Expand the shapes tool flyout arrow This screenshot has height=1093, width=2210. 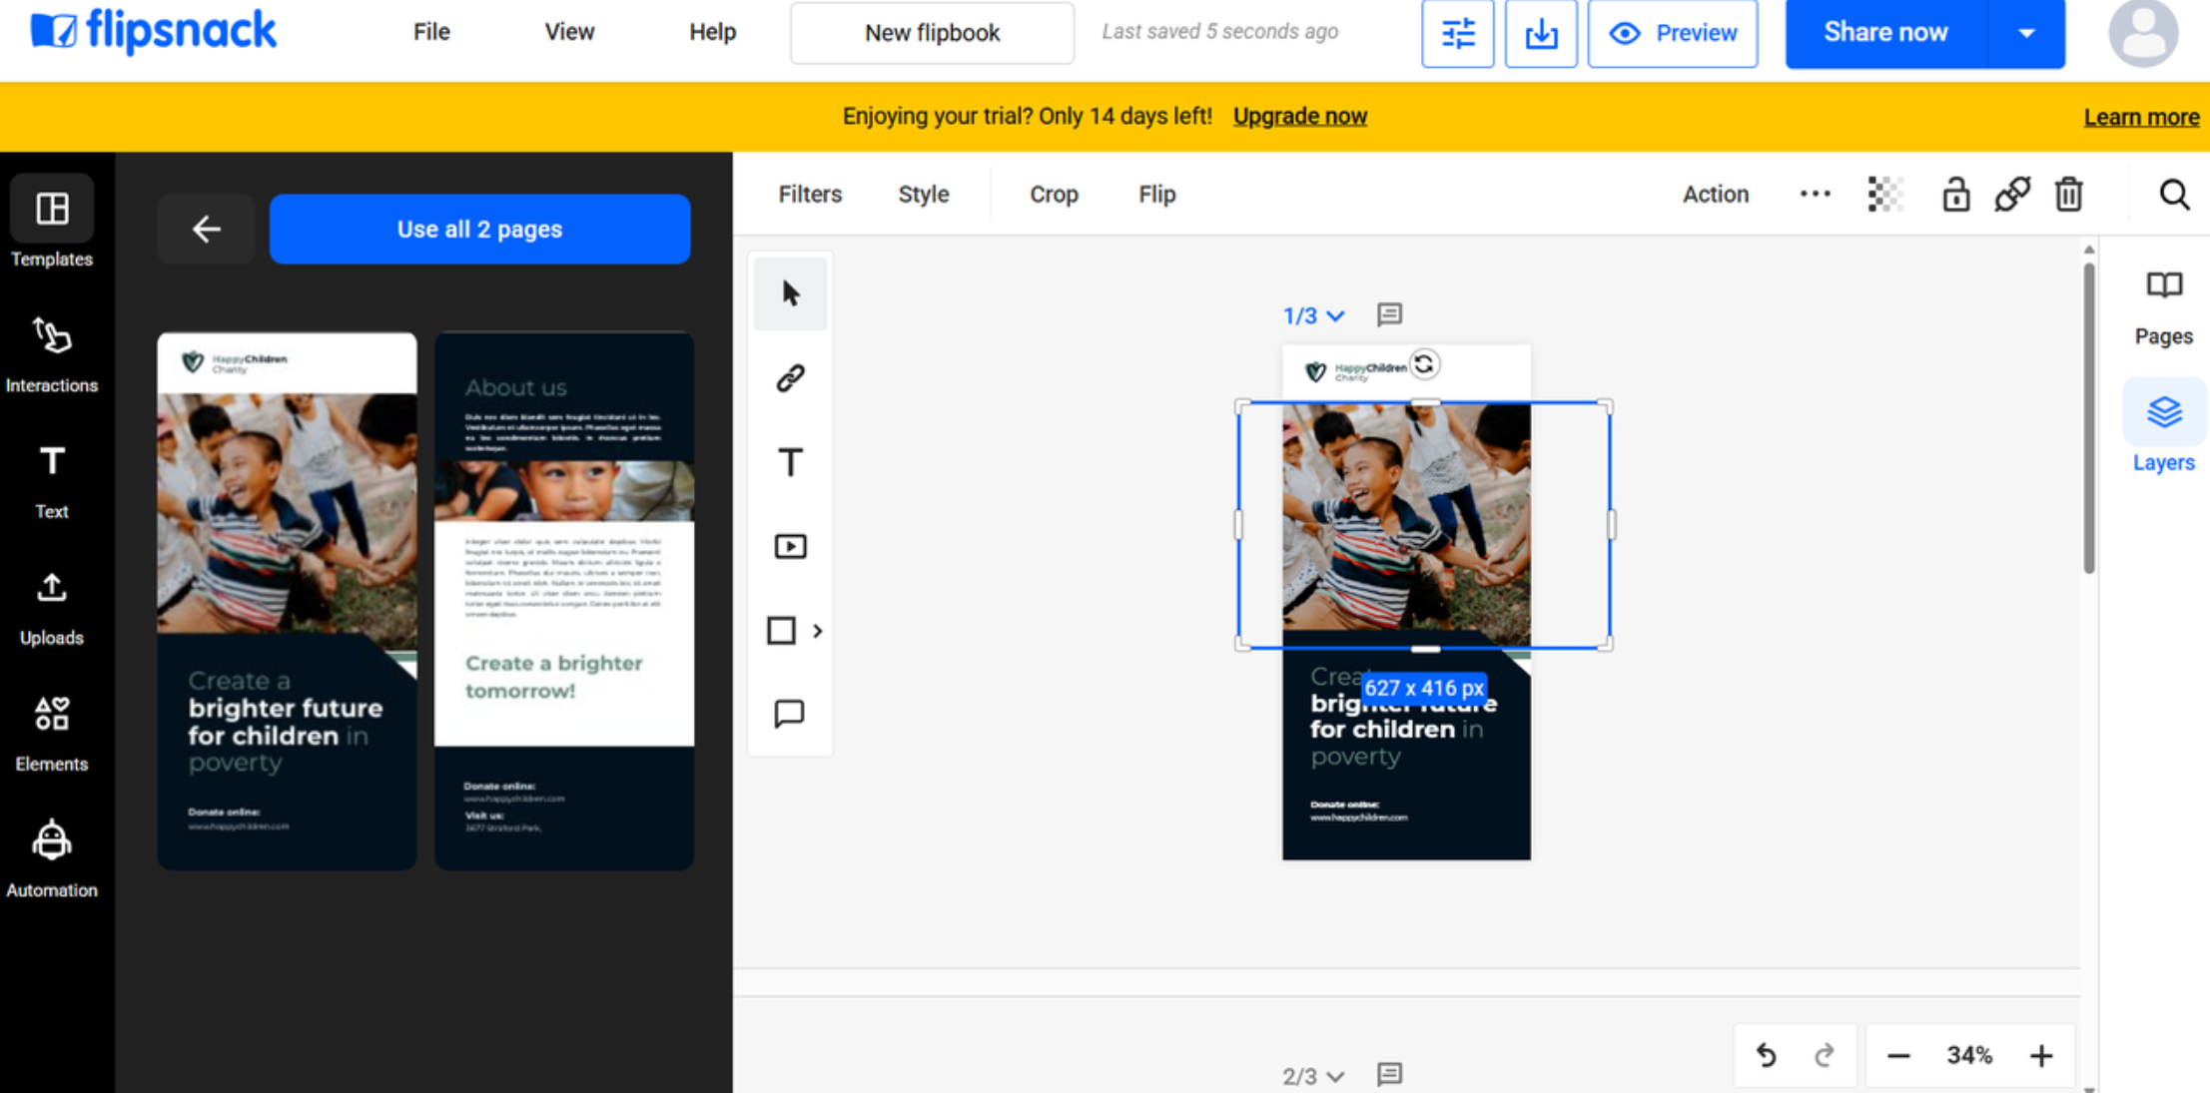point(818,631)
